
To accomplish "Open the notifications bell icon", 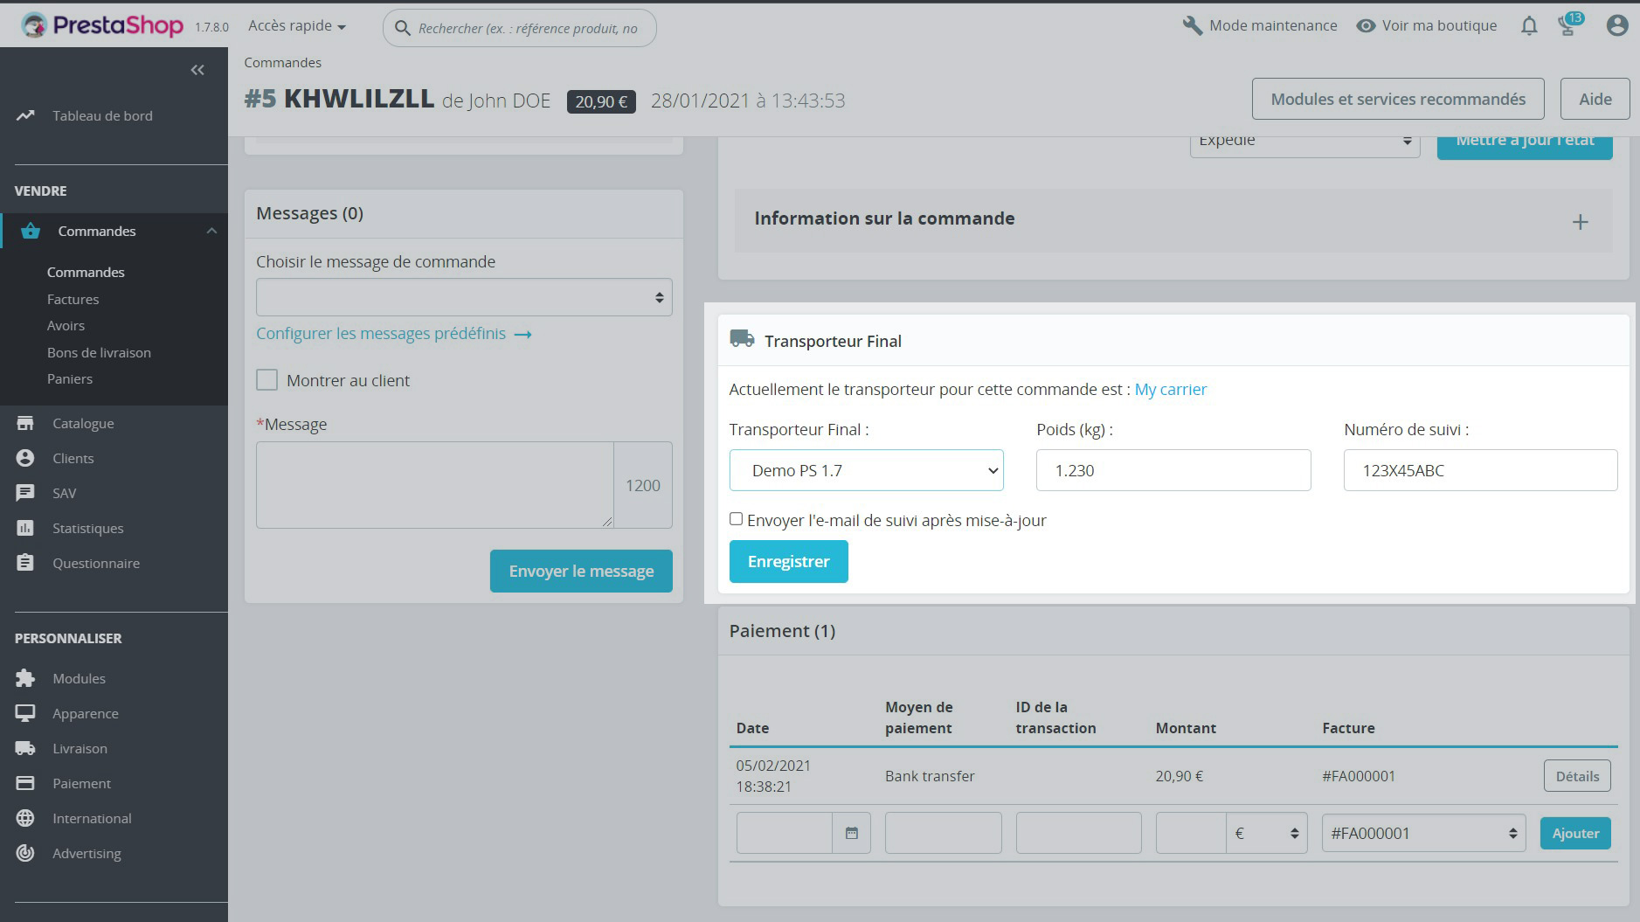I will (1529, 25).
